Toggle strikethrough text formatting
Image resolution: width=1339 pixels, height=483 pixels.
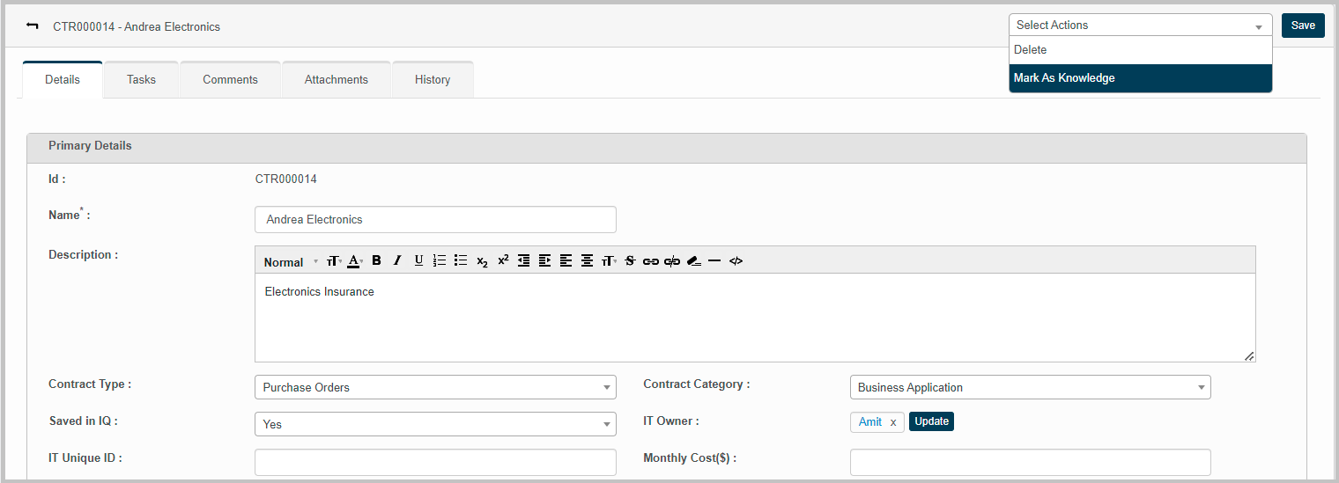630,260
